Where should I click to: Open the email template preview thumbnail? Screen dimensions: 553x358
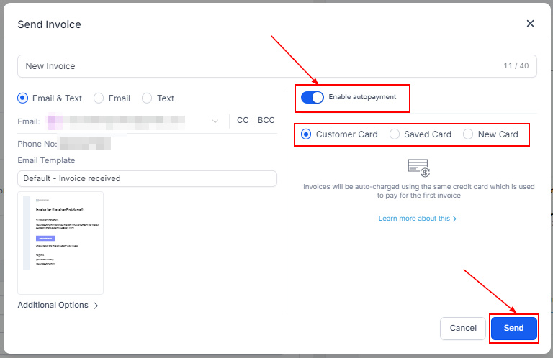click(x=60, y=243)
